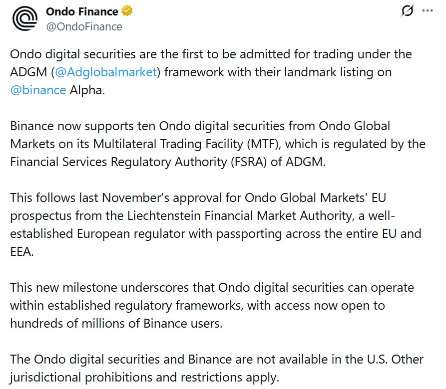Click the paragraph starting "Ondo digital securities are"
This screenshot has width=446, height=389.
[210, 54]
